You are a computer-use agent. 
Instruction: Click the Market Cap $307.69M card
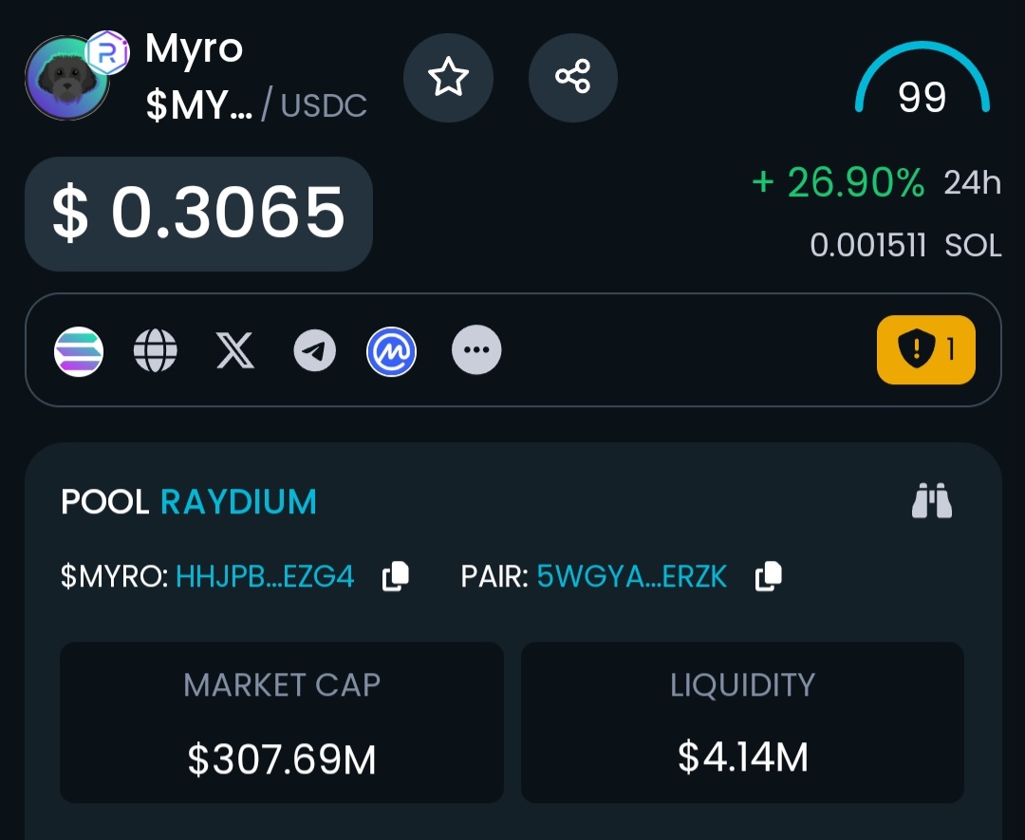pos(282,722)
